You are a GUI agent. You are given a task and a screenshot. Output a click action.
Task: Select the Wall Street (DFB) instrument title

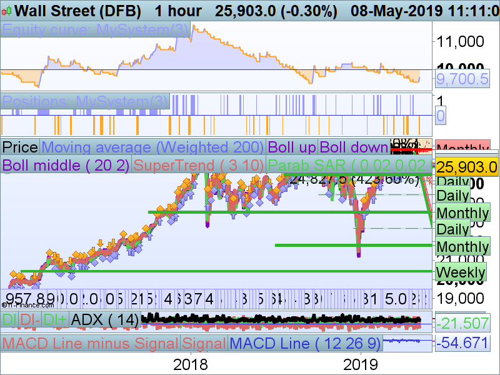77,11
